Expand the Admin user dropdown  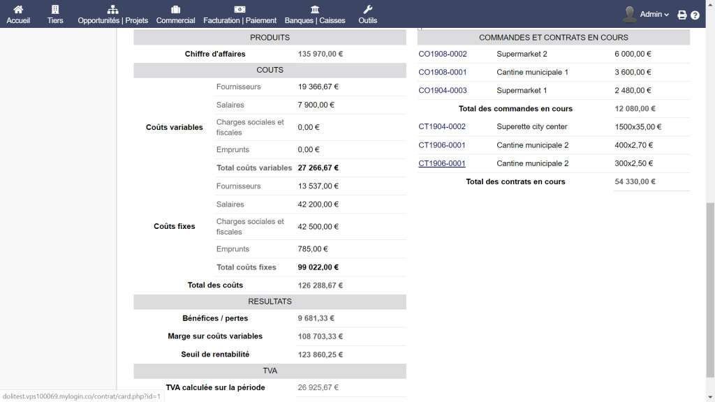click(x=654, y=14)
